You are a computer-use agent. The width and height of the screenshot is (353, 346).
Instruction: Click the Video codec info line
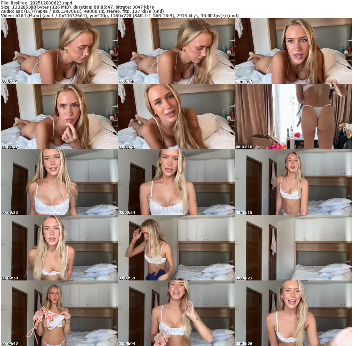(x=120, y=16)
